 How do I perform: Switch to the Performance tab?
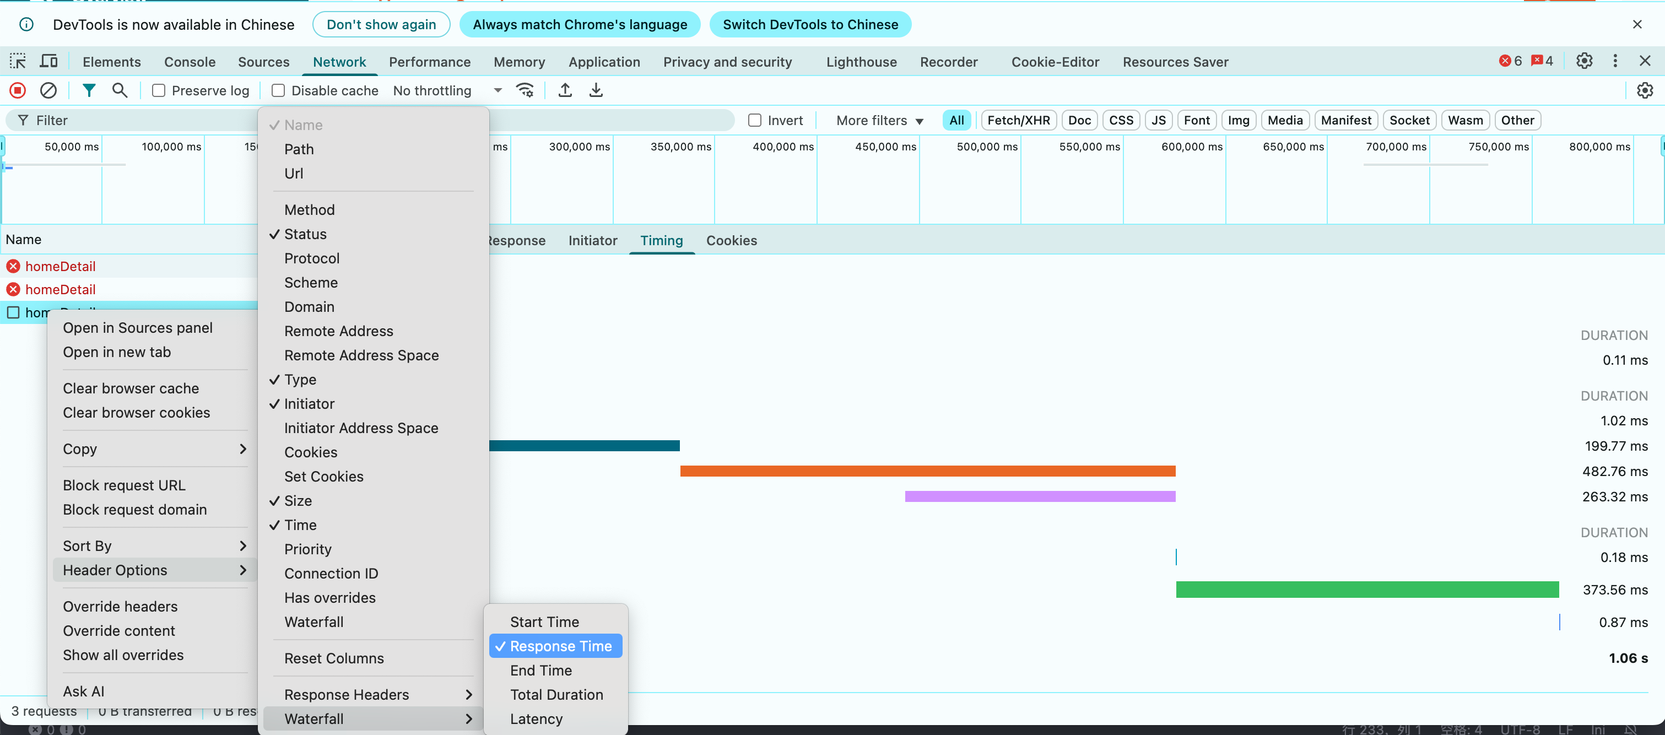[429, 62]
